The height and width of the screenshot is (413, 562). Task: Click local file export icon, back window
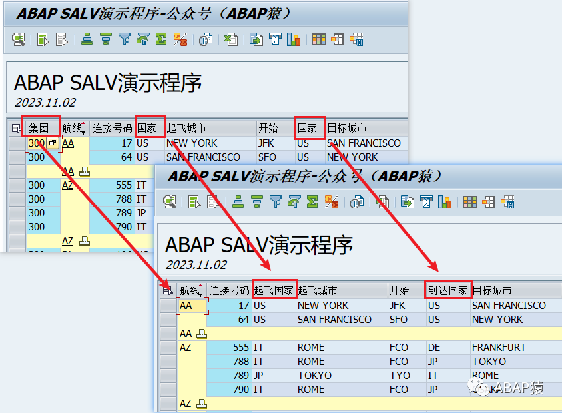point(256,39)
